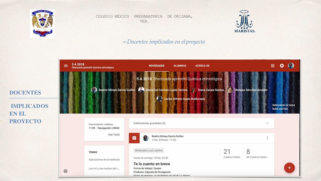Click the Publicaciones guardadas (2) label
Image resolution: width=321 pixels, height=181 pixels.
(x=149, y=123)
